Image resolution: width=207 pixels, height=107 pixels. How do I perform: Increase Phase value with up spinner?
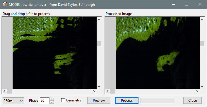[52, 99]
